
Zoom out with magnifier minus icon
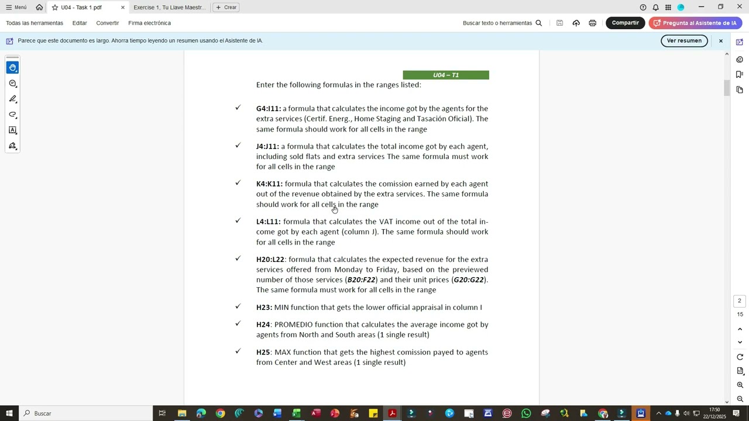740,399
